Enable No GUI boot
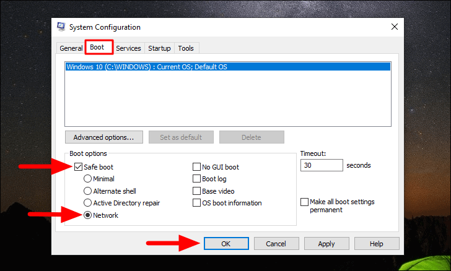 click(x=196, y=167)
